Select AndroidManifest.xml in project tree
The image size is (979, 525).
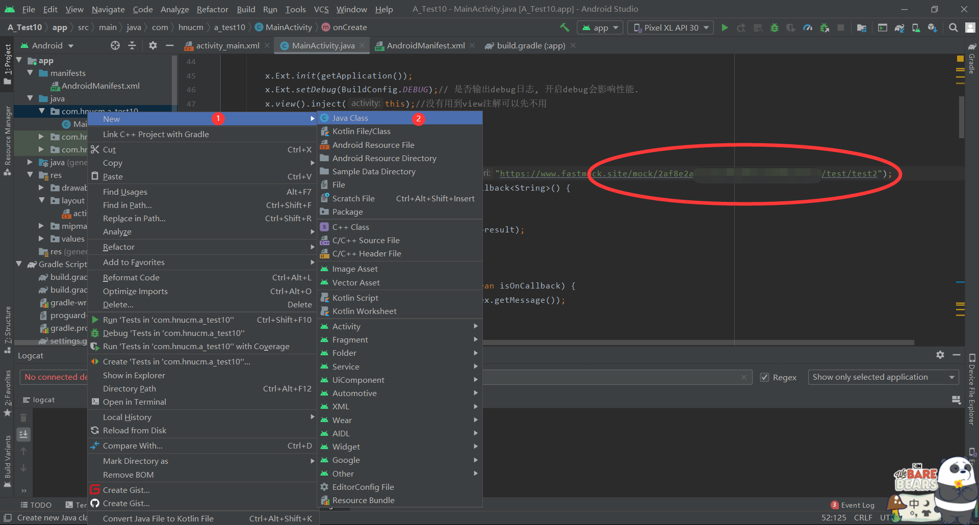(100, 86)
